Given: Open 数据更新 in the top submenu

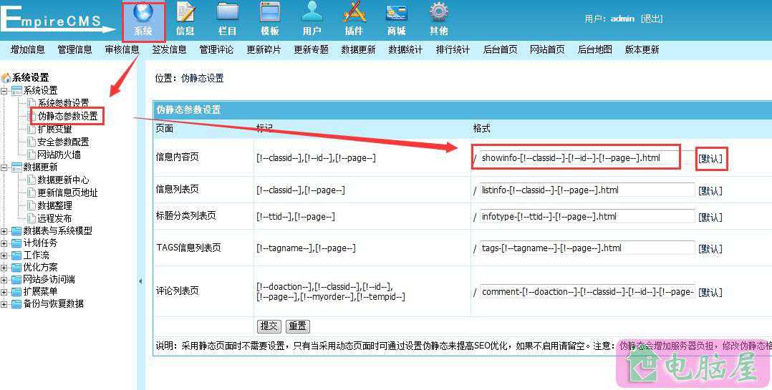Looking at the screenshot, I should click(x=358, y=49).
